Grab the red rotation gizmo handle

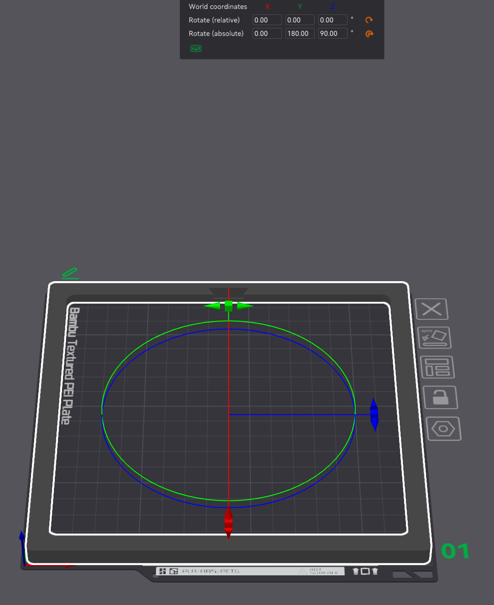(228, 523)
